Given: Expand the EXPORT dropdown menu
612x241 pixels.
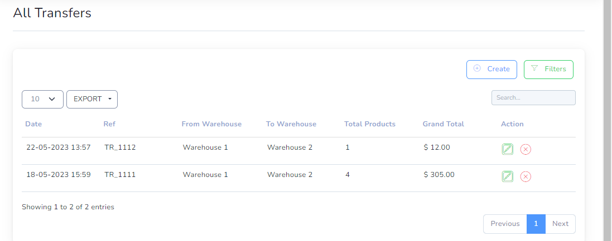Looking at the screenshot, I should pyautogui.click(x=92, y=99).
